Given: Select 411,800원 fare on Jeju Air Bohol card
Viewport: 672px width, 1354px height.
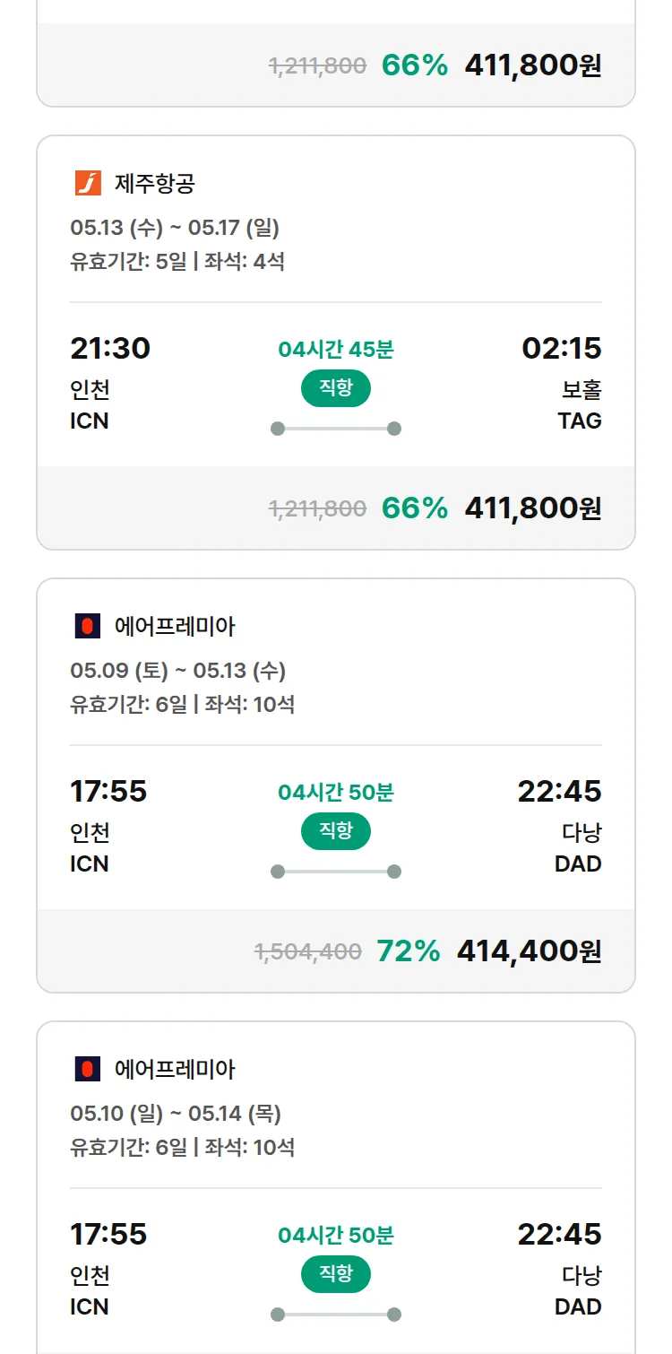Looking at the screenshot, I should click(532, 508).
